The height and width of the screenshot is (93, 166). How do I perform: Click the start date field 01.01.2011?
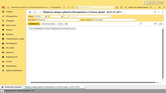(x=39, y=17)
